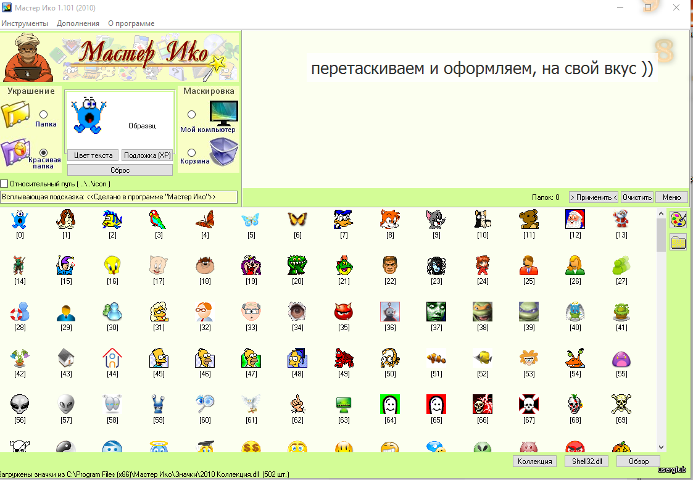
Task: Click the red devil face icon [35]
Action: click(x=344, y=312)
